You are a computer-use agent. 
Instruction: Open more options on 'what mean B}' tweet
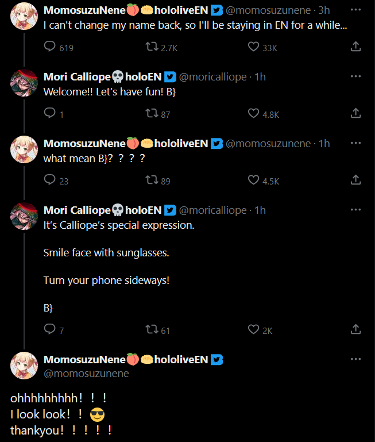355,143
